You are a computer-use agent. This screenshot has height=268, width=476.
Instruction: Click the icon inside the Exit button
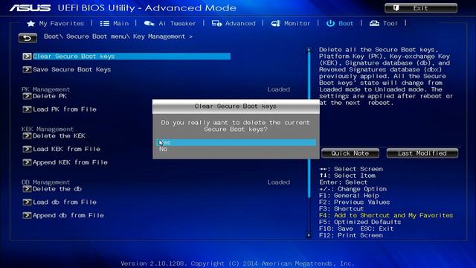[x=396, y=8]
